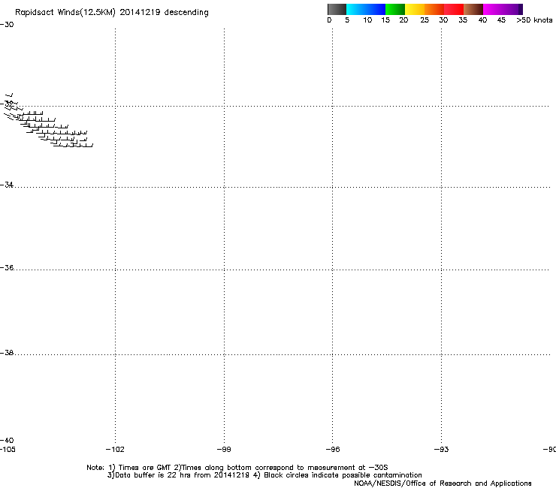Click the NOAA/NESDIS credit text
The width and height of the screenshot is (556, 488).
point(443,483)
